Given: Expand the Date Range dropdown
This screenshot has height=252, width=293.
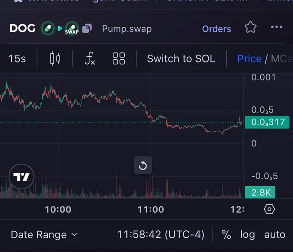Looking at the screenshot, I should point(44,235).
